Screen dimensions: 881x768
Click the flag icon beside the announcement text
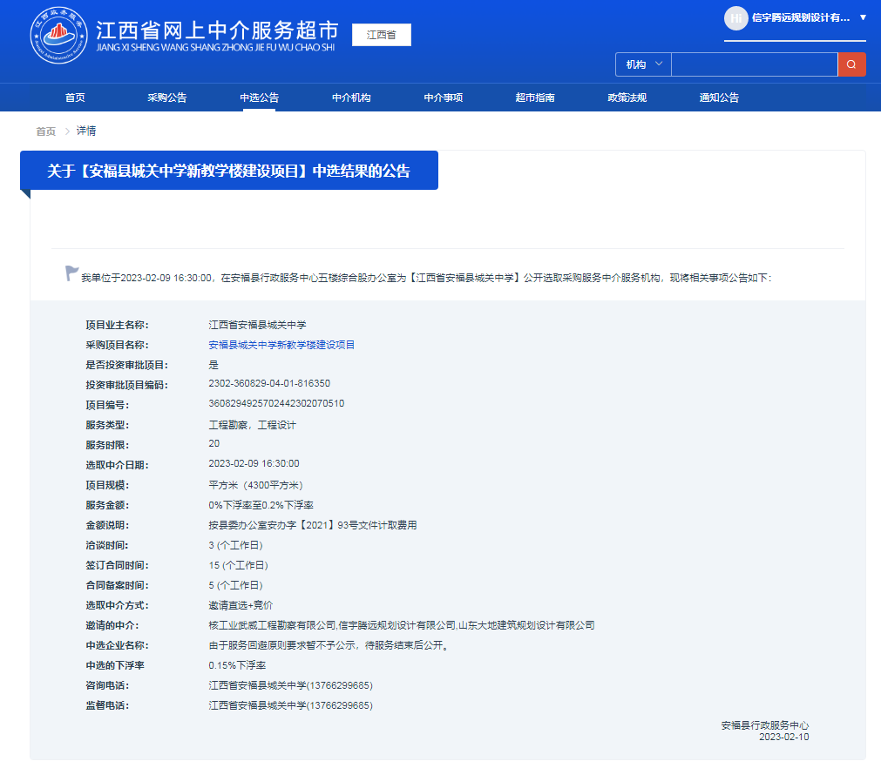coord(70,273)
